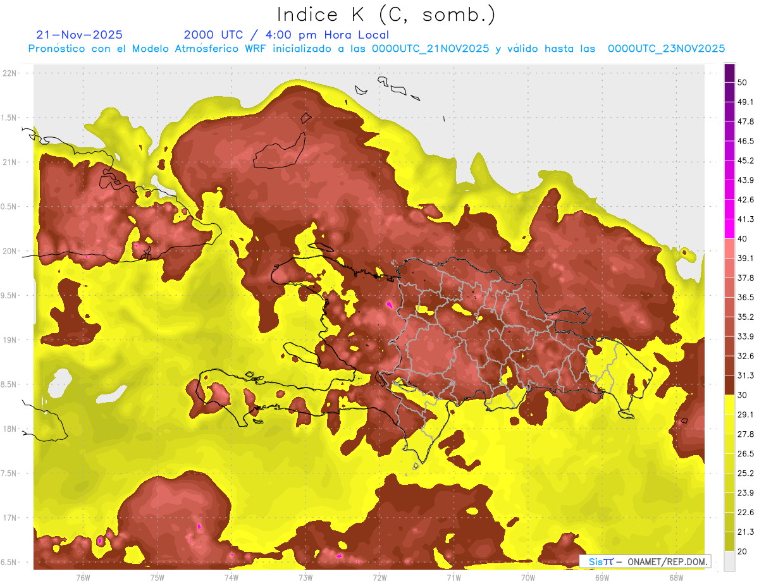Image resolution: width=759 pixels, height=586 pixels.
Task: Click the "74W" longitude label
Action: tap(231, 578)
